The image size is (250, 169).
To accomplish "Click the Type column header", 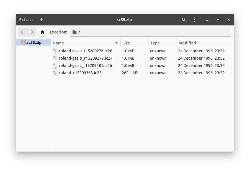I will tap(155, 43).
